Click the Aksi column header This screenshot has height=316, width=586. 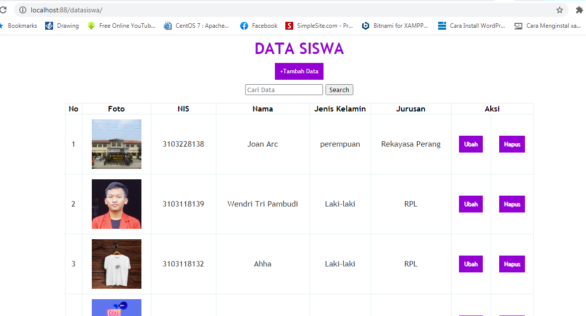pyautogui.click(x=492, y=109)
